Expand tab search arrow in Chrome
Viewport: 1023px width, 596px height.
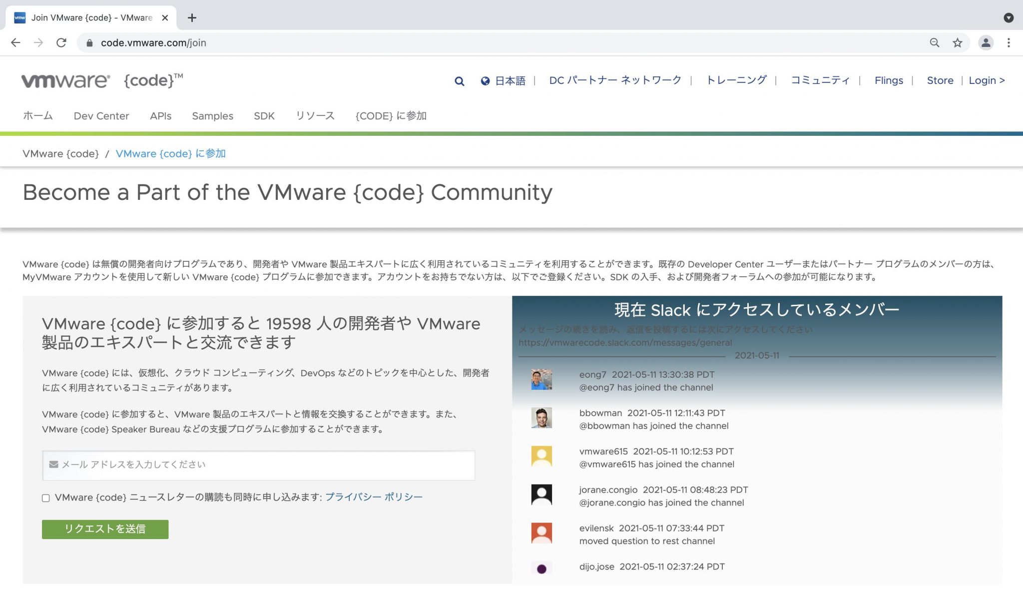coord(1009,18)
